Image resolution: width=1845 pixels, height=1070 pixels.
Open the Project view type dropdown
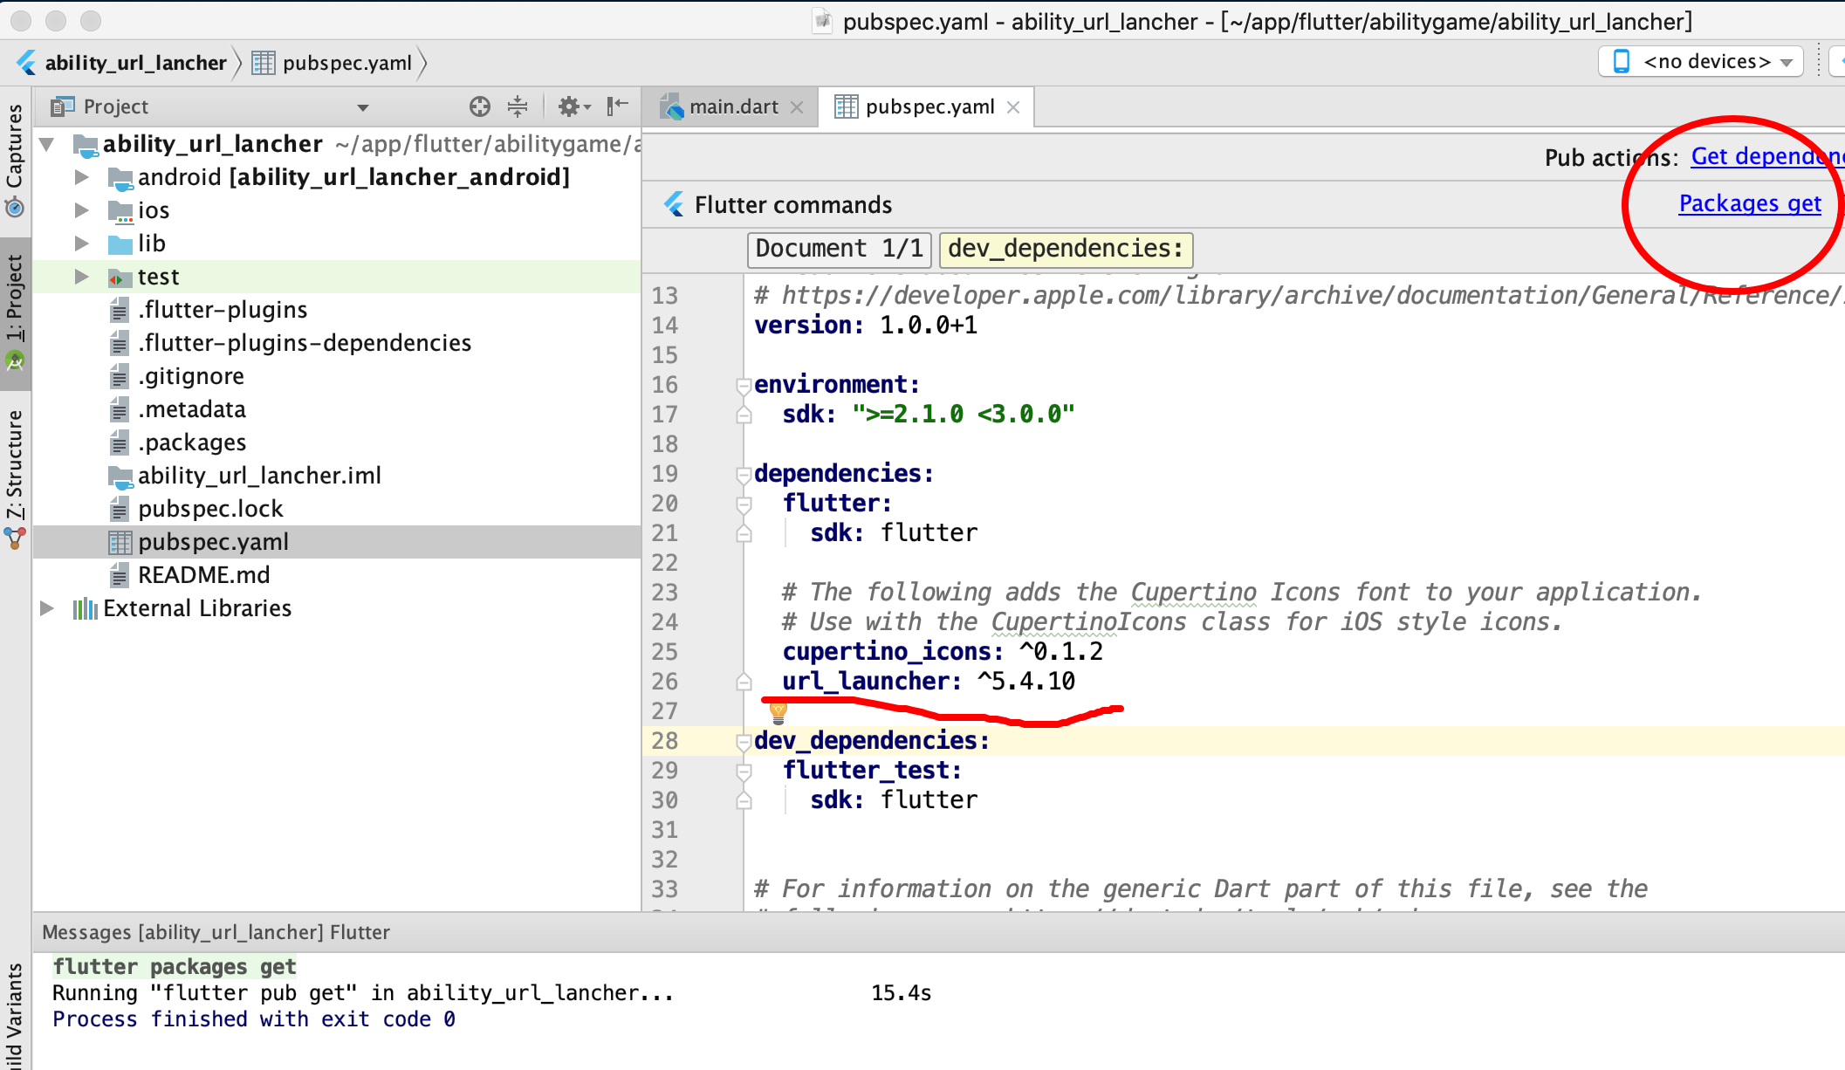(363, 107)
